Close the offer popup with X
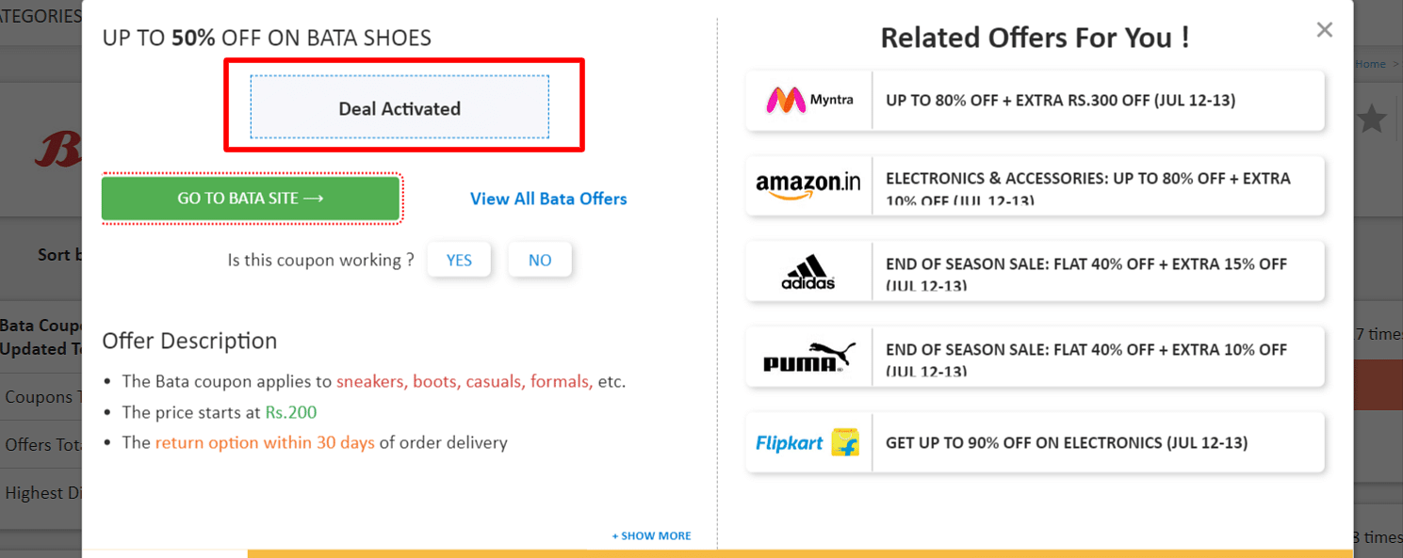Image resolution: width=1403 pixels, height=558 pixels. tap(1325, 29)
